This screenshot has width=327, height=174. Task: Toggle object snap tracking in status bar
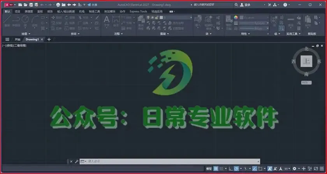point(255,169)
